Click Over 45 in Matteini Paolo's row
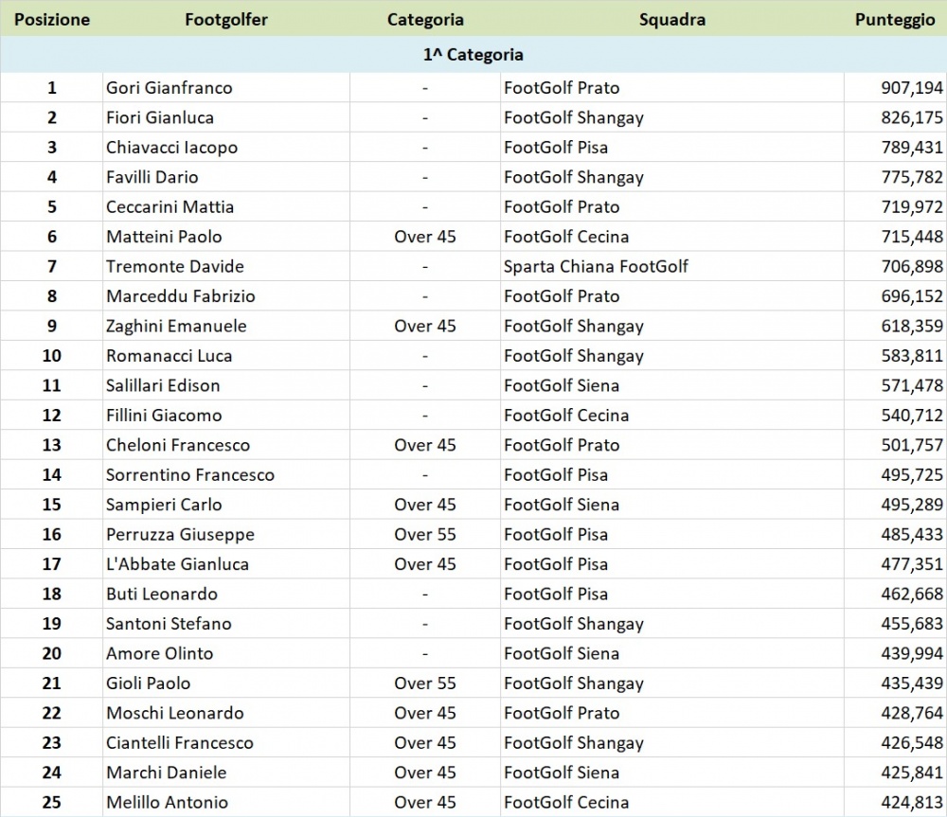Screen dimensions: 947x817 pos(425,237)
